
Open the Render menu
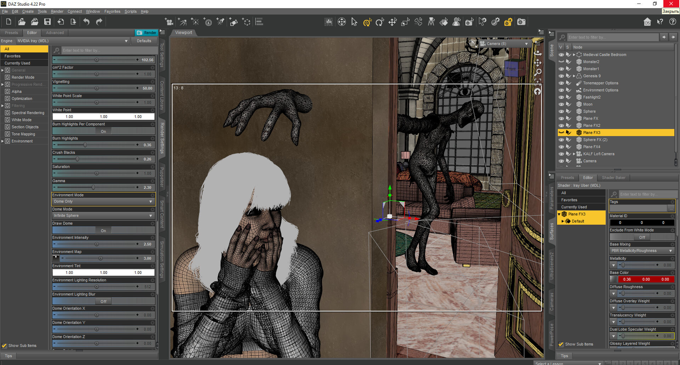tap(57, 11)
